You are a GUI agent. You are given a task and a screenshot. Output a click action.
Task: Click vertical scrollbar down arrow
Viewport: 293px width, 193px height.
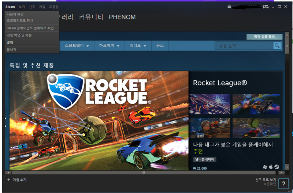[x=287, y=167]
